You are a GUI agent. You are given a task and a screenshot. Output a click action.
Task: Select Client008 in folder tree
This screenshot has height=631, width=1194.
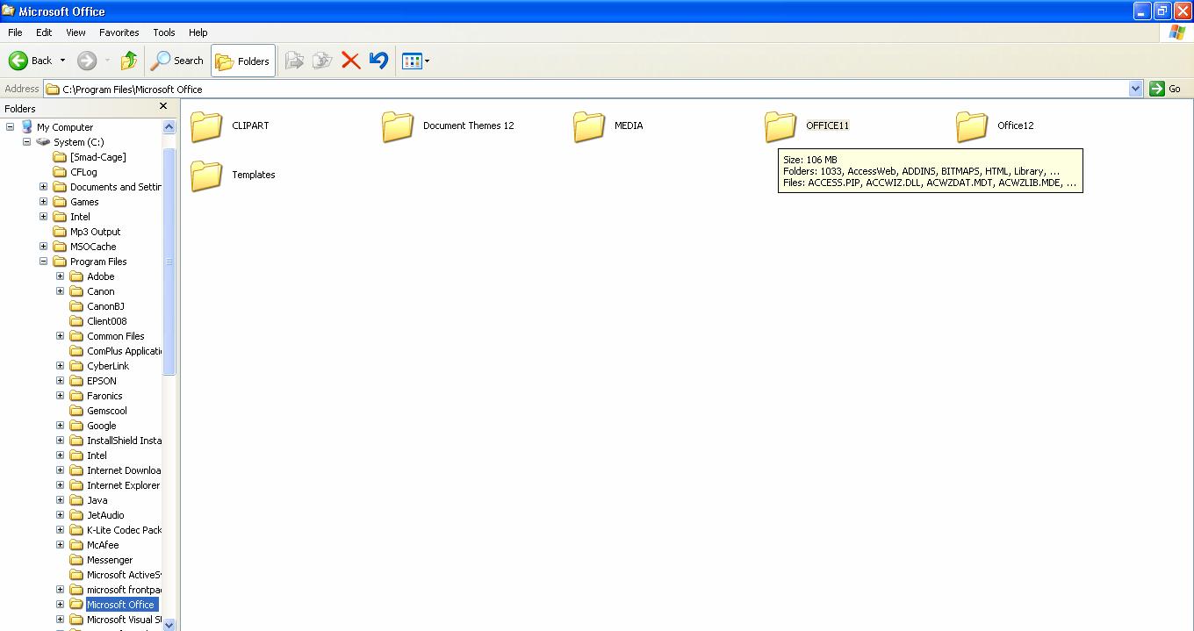tap(106, 321)
